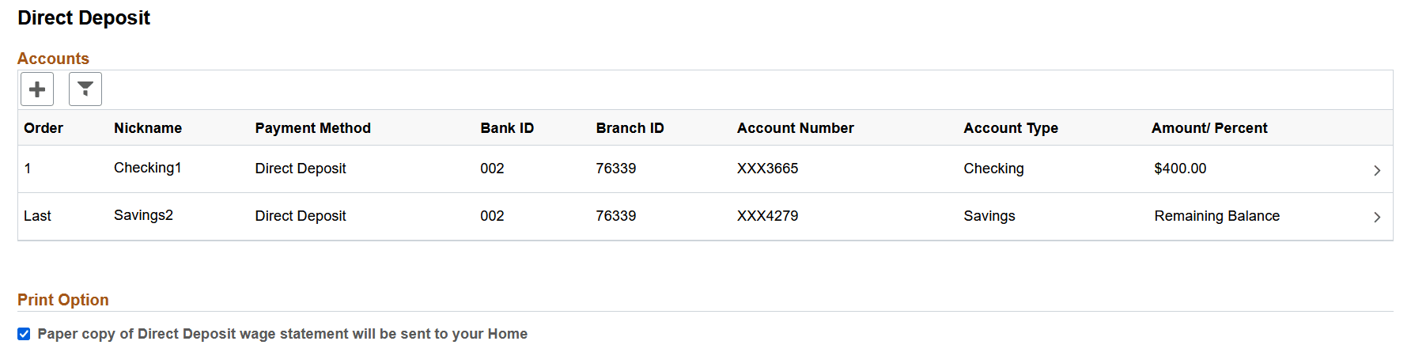Click the Bank ID column header

(x=507, y=128)
